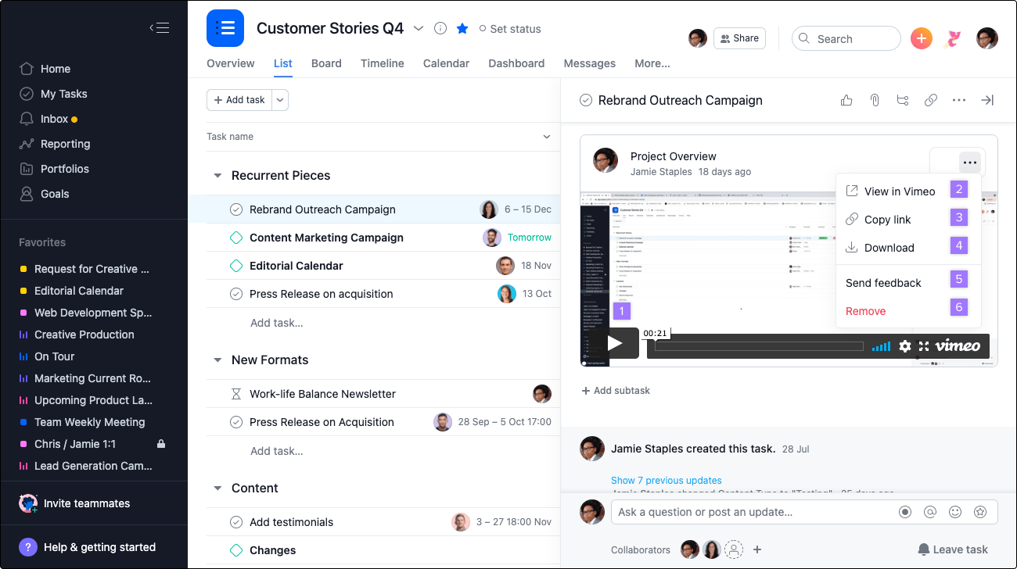Open the emoji picker in comment box
This screenshot has width=1017, height=569.
(955, 512)
